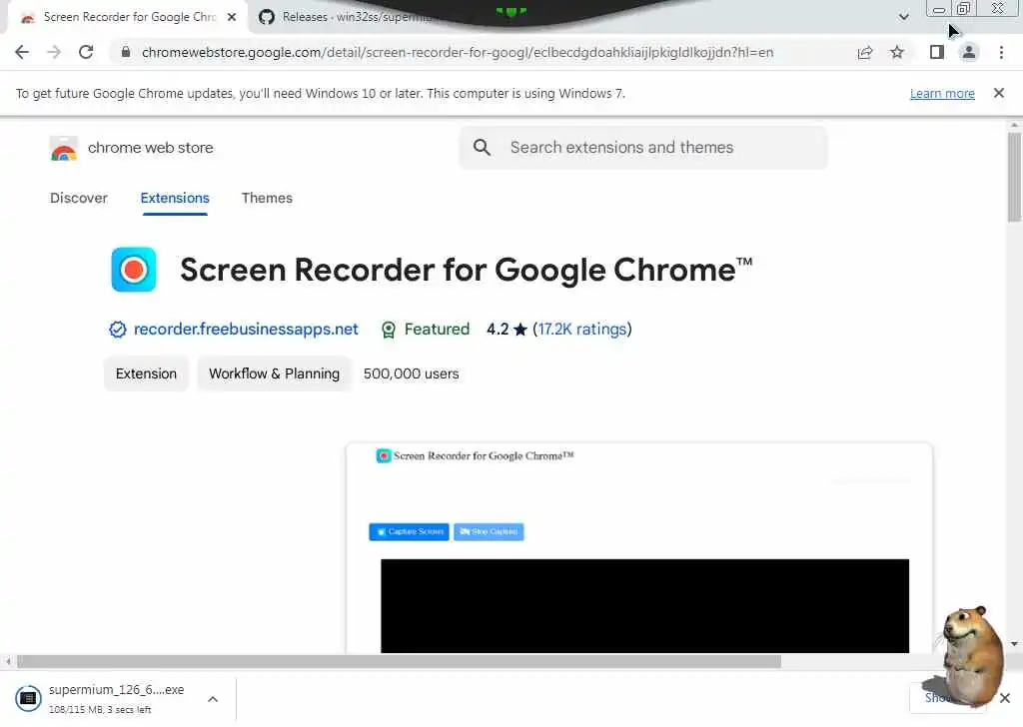Open the 17.2K ratings link
The image size is (1023, 727).
[582, 330]
